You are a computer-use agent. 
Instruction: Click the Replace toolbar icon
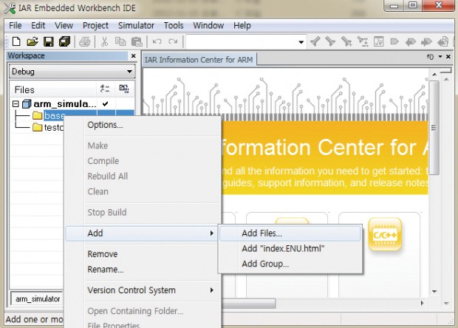coord(363,41)
